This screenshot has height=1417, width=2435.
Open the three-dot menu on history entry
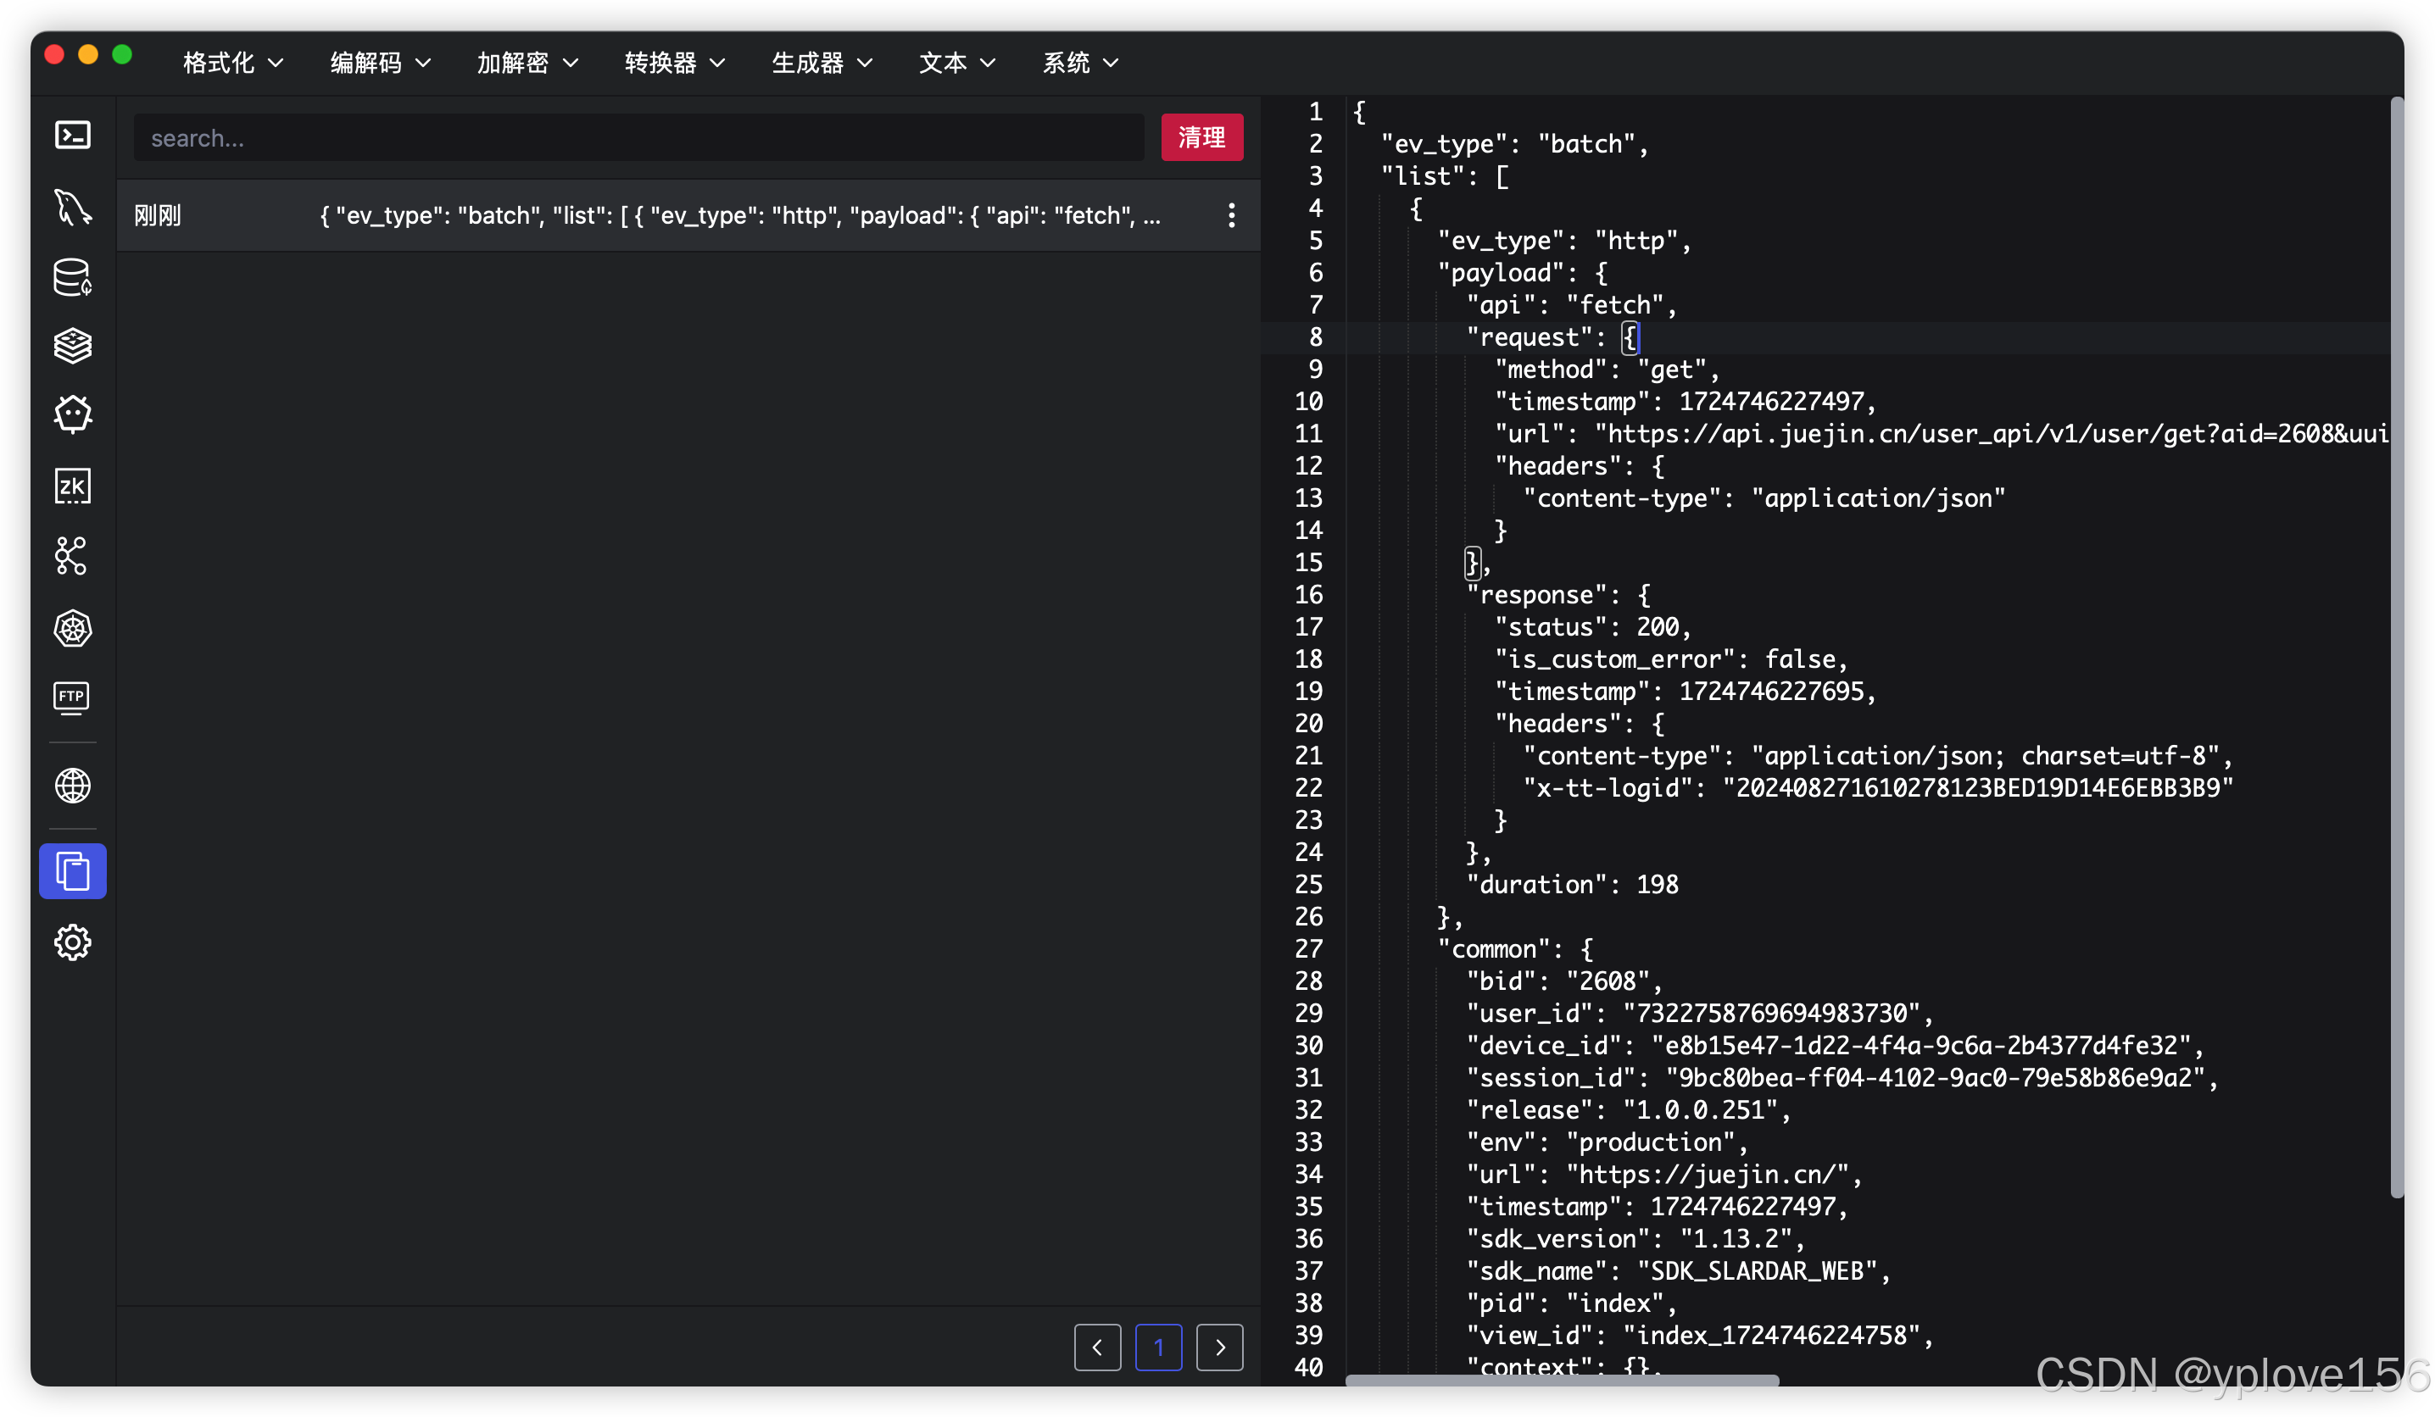pos(1232,214)
